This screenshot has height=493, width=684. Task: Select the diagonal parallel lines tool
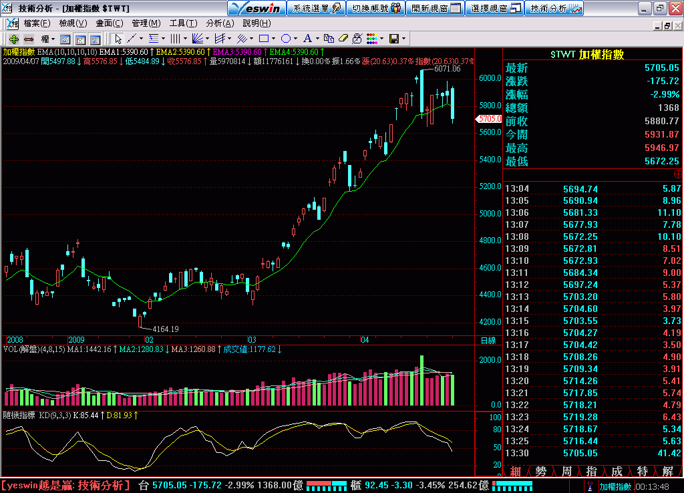(242, 39)
